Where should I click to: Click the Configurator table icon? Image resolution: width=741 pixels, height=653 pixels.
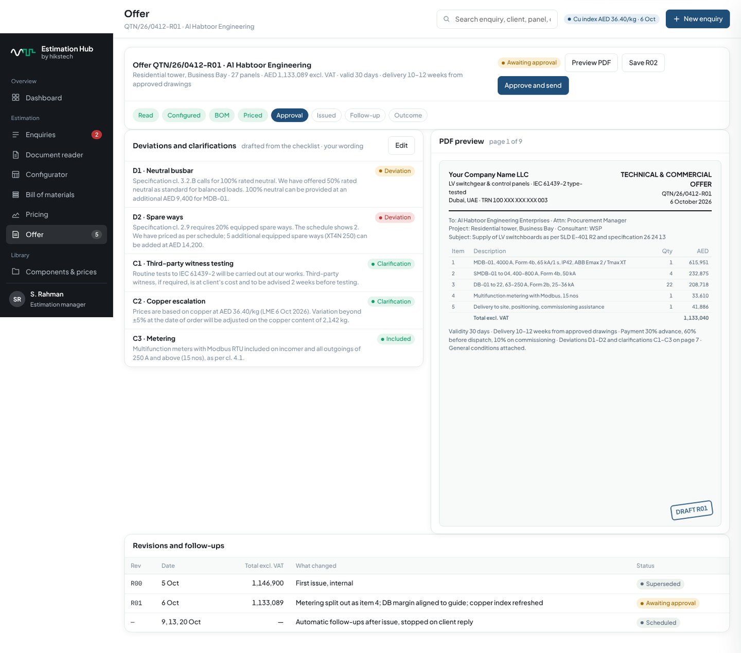tap(15, 174)
